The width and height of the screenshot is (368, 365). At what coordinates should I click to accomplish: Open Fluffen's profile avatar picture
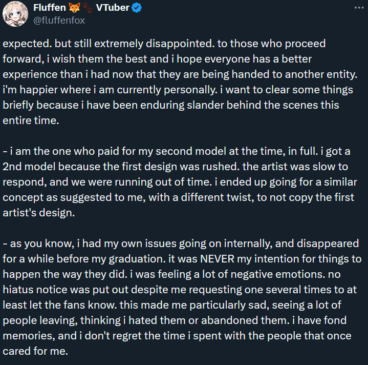point(15,14)
